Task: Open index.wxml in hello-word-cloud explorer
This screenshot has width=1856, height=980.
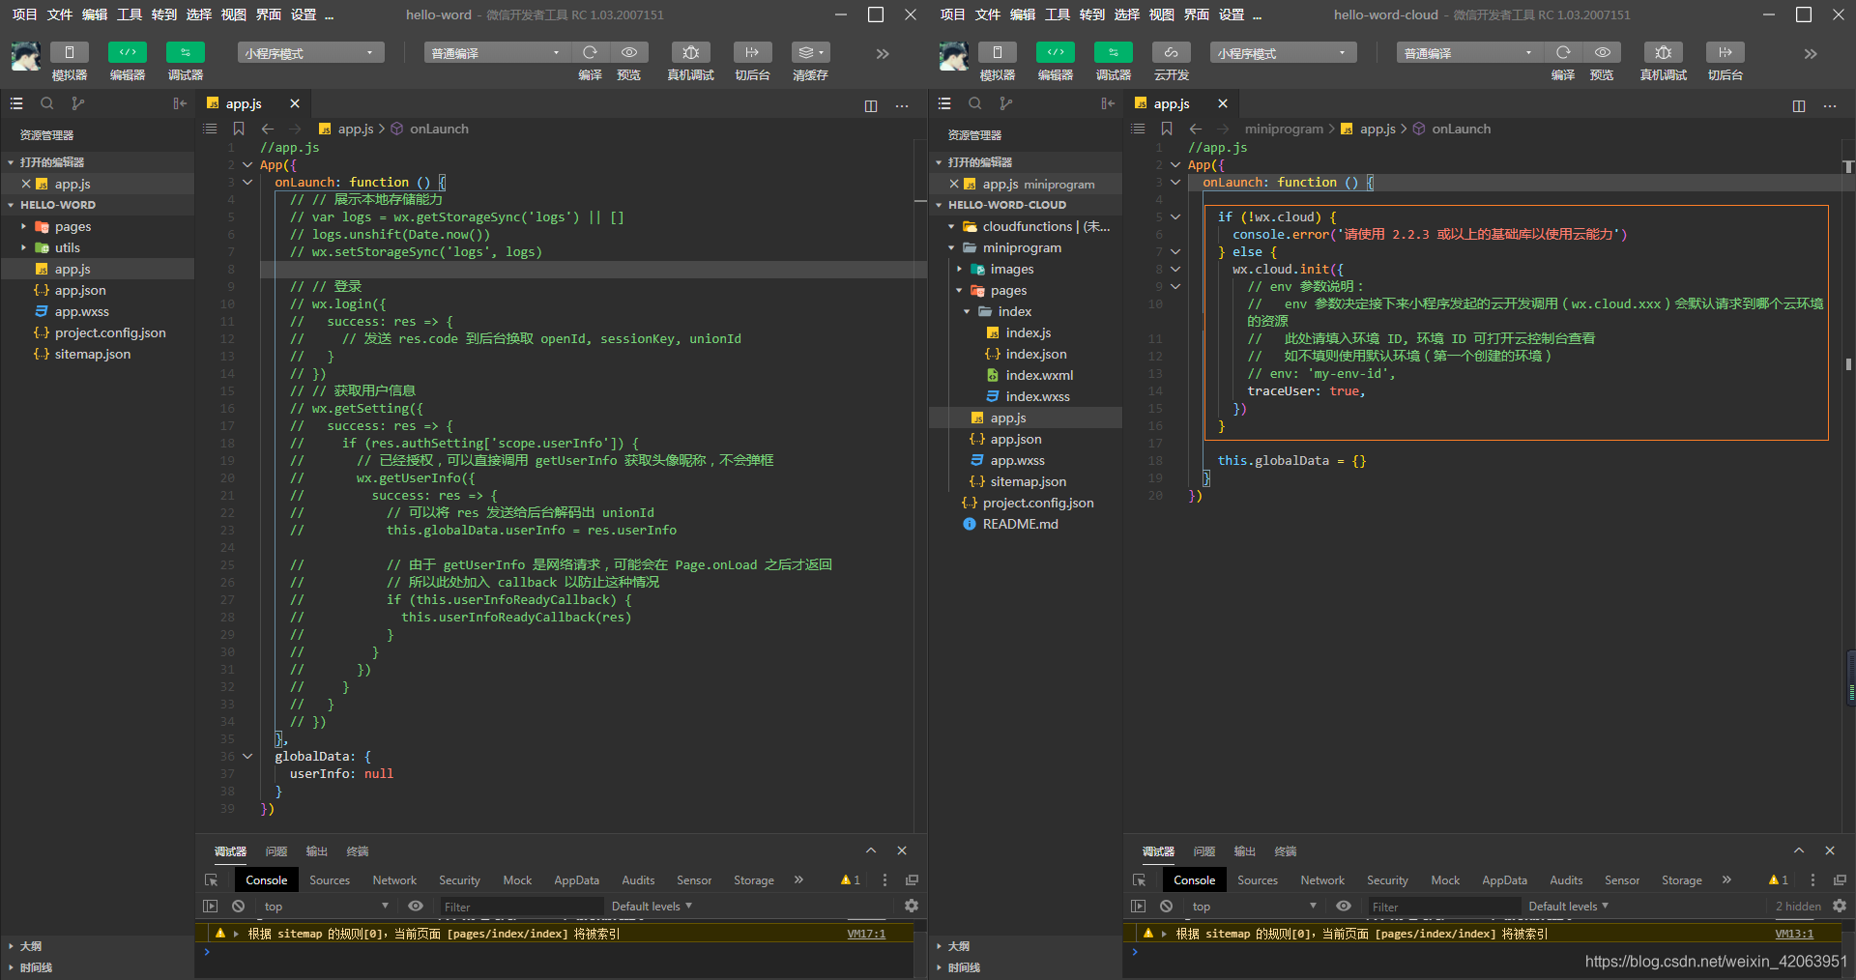Action: [1039, 375]
